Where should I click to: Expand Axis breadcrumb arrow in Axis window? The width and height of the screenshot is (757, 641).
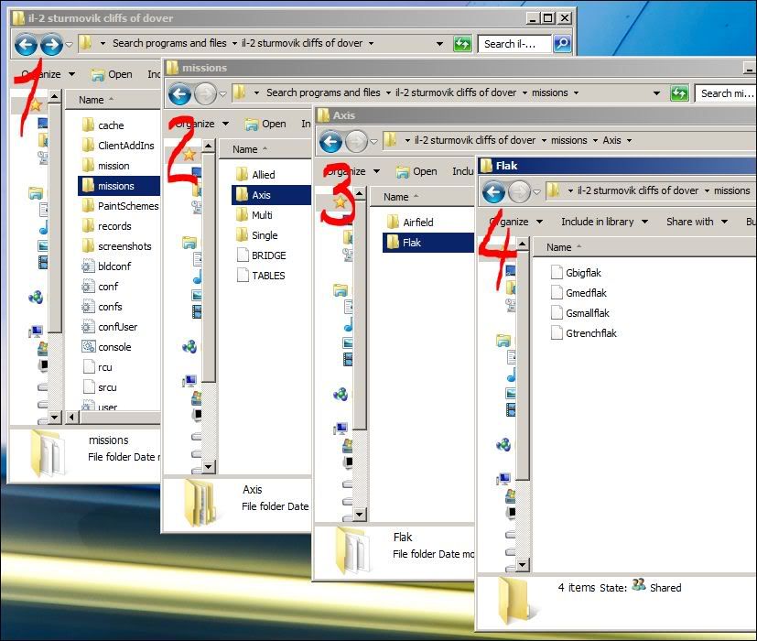pyautogui.click(x=629, y=141)
